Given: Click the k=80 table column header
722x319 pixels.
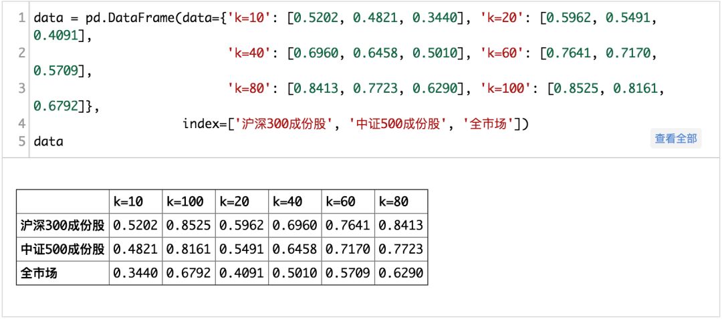Looking at the screenshot, I should click(x=400, y=202).
